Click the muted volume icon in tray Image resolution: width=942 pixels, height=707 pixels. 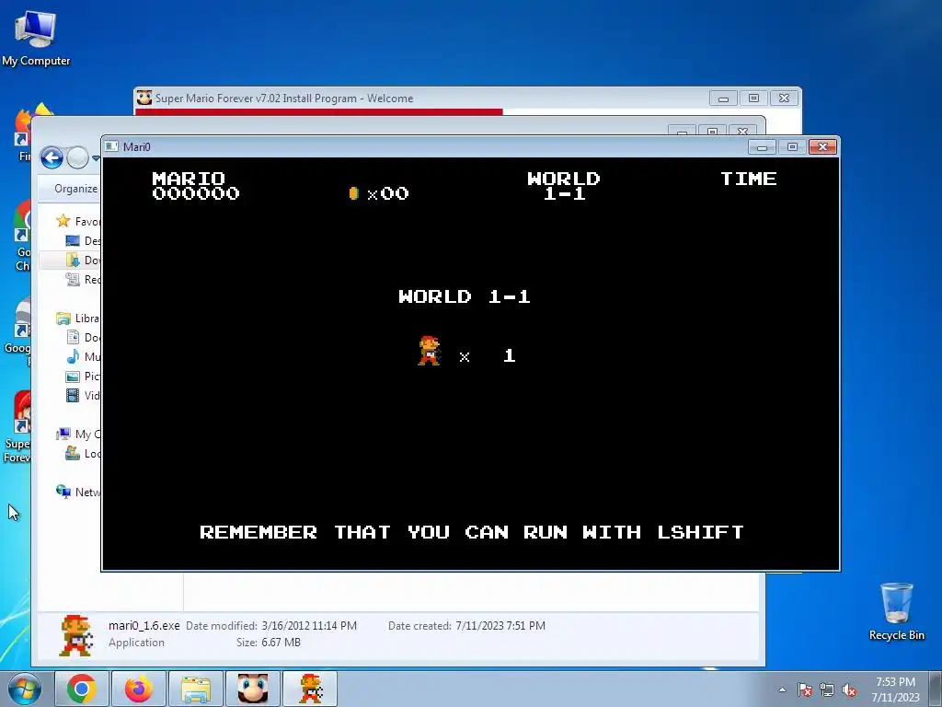(x=849, y=690)
